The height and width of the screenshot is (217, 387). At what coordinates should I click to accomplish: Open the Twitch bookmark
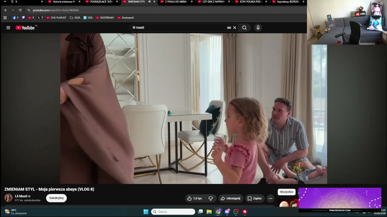[x=23, y=18]
